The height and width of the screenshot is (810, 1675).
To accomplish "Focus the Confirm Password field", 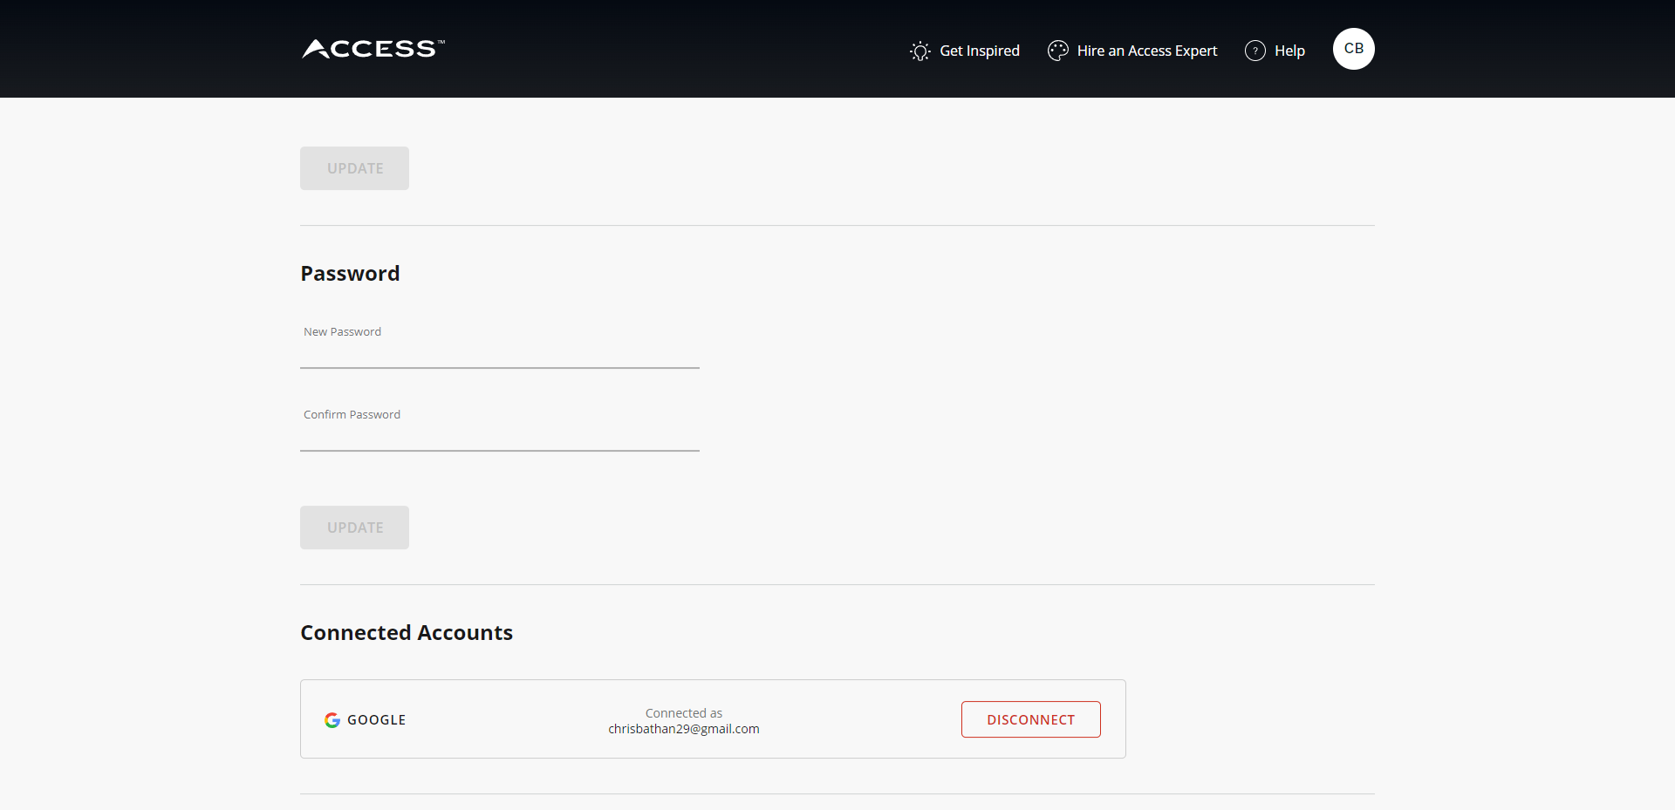I will (x=499, y=436).
